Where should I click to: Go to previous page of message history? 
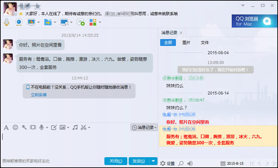260,163
